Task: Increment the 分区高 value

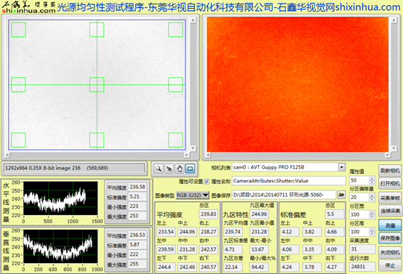Action: point(372,230)
